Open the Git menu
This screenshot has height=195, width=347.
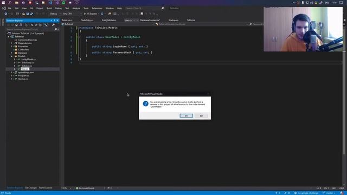coord(31,8)
